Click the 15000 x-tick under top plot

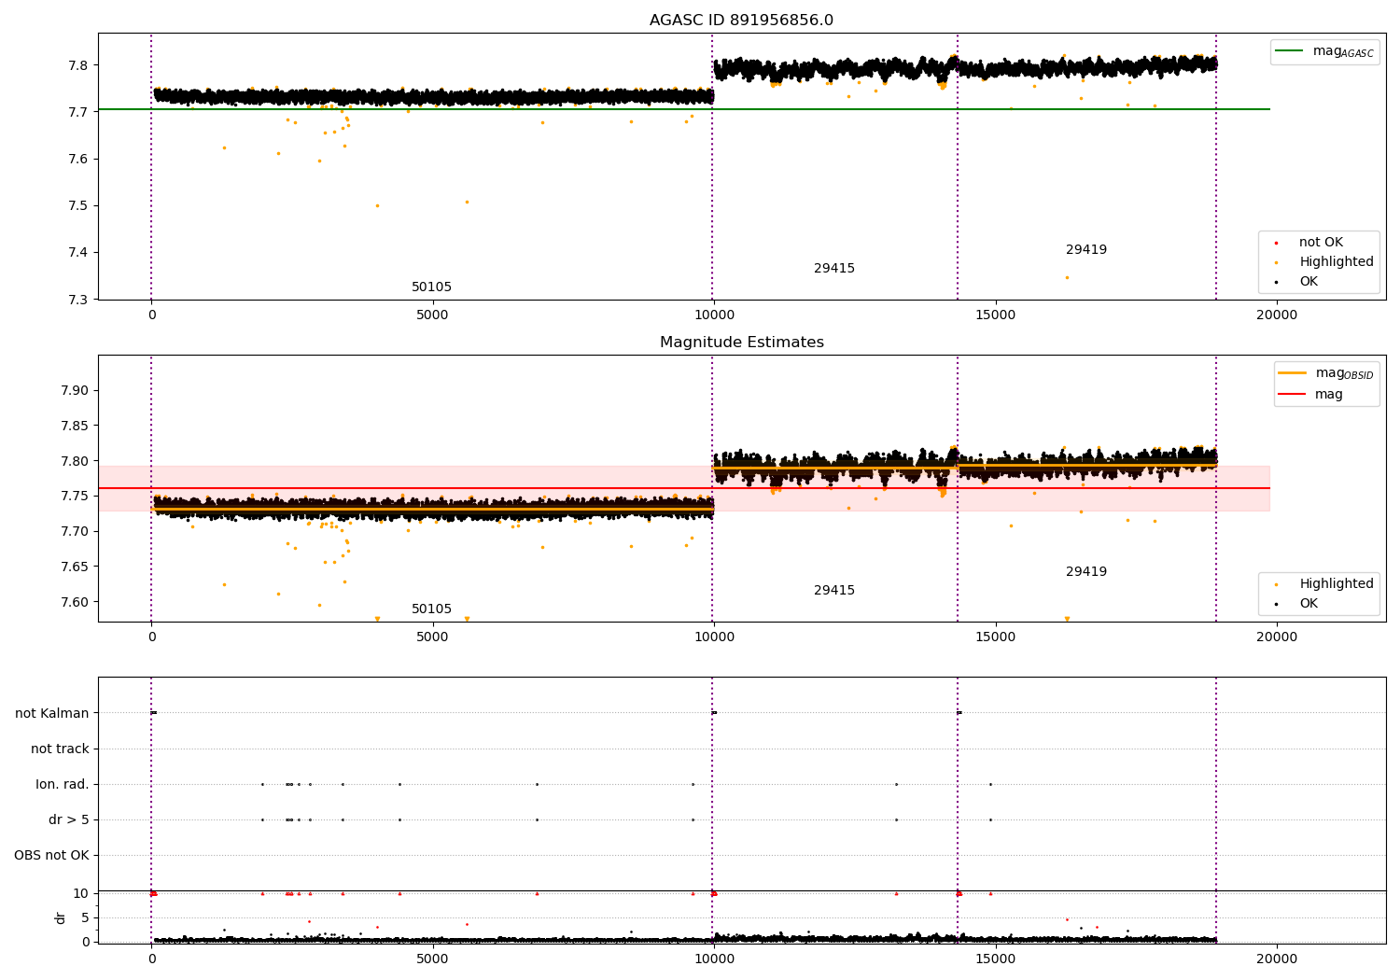pyautogui.click(x=995, y=315)
